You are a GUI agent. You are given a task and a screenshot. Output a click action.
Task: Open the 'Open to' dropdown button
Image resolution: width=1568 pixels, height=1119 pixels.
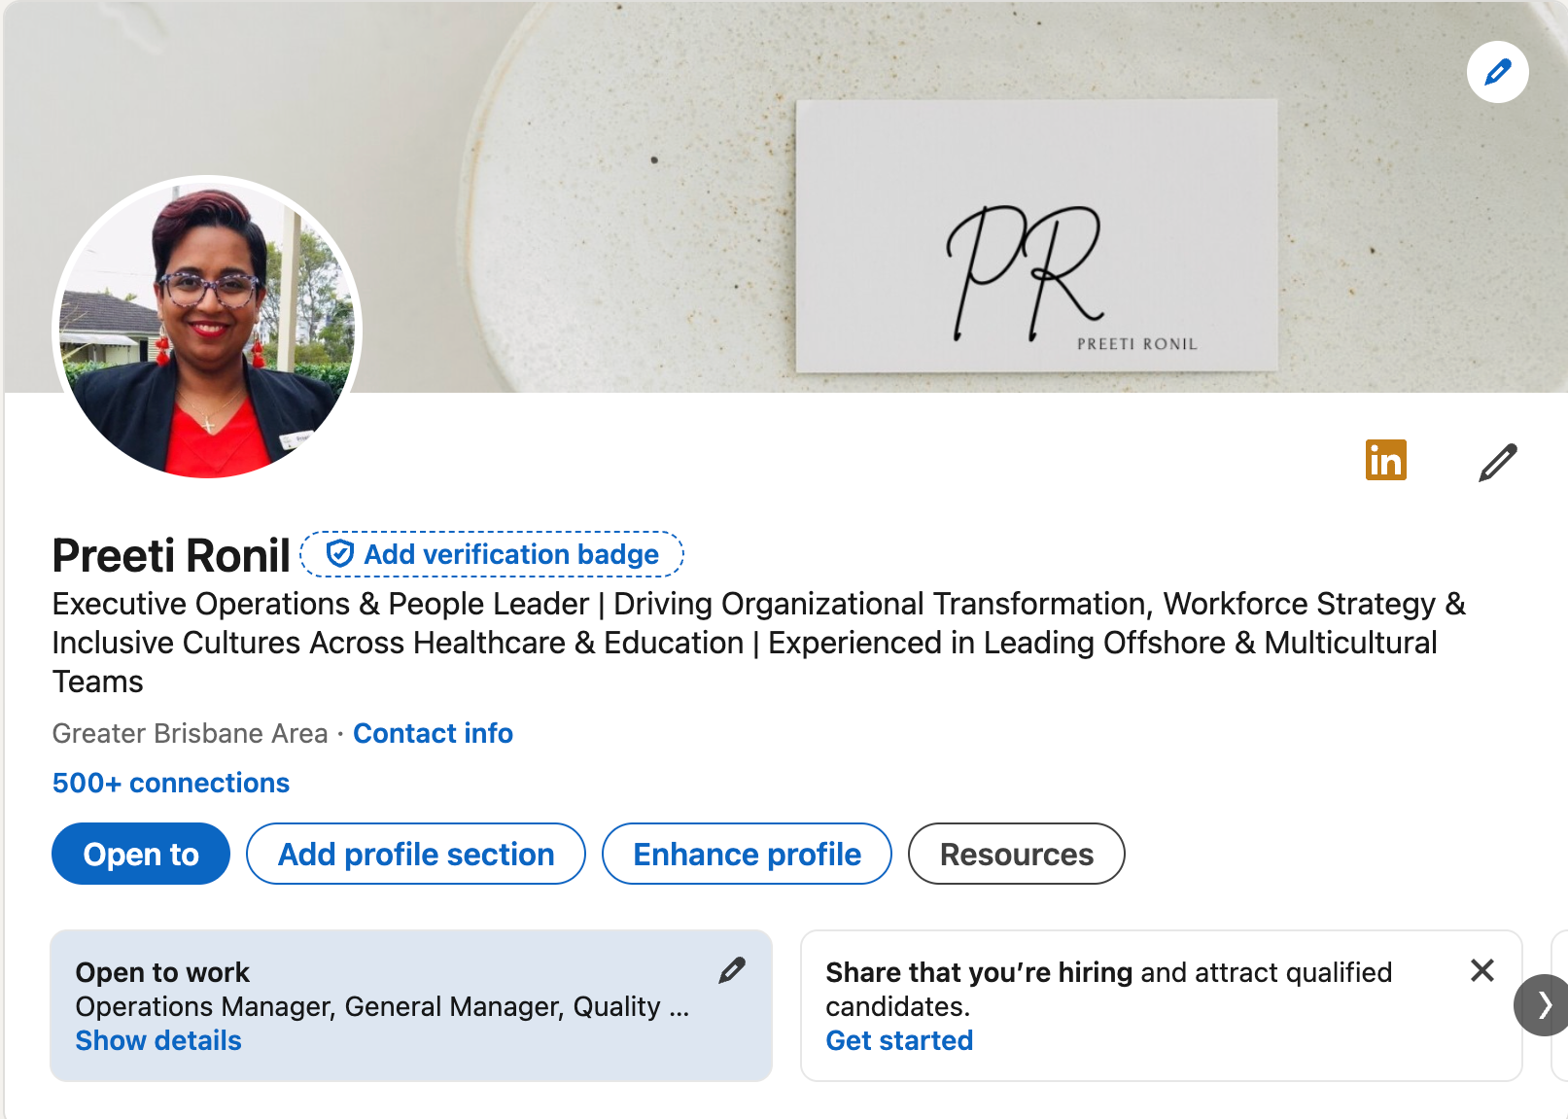141,854
